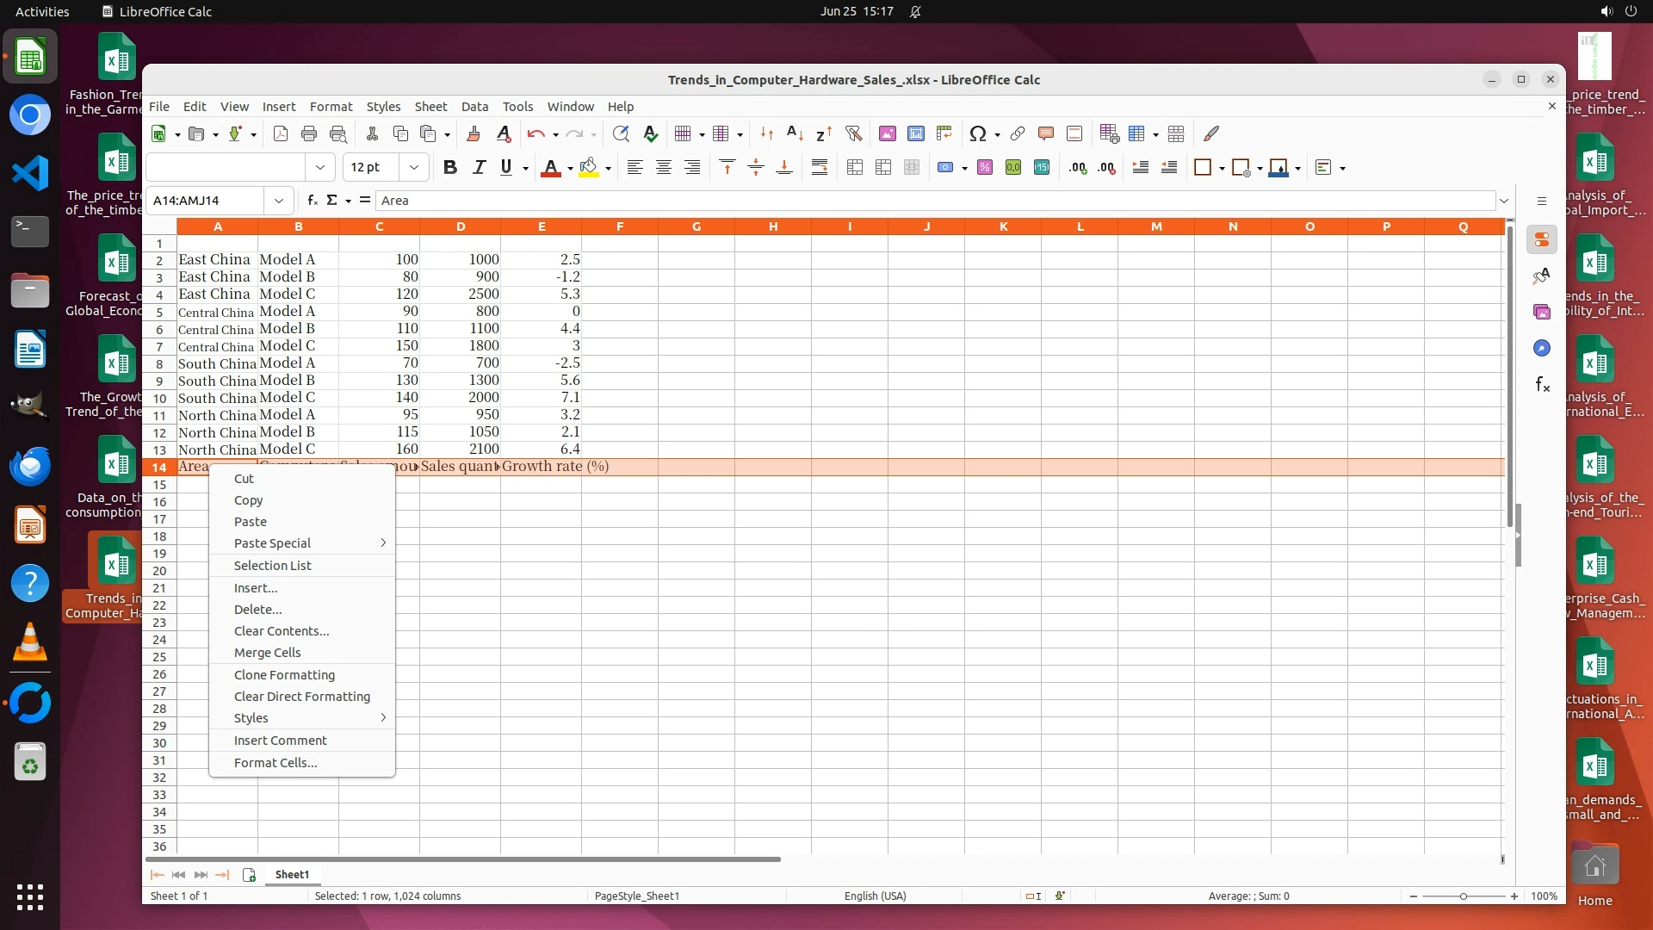Click the Sort Ascending icon
Screen dimensions: 1653x930
[x=796, y=133]
